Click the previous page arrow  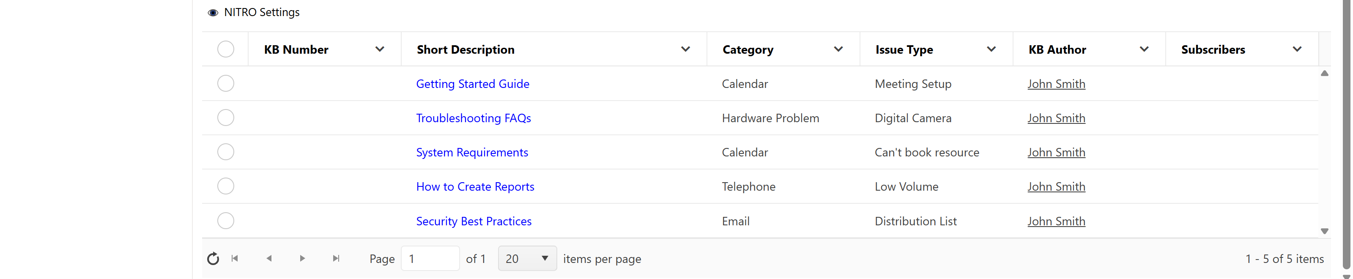(x=269, y=259)
